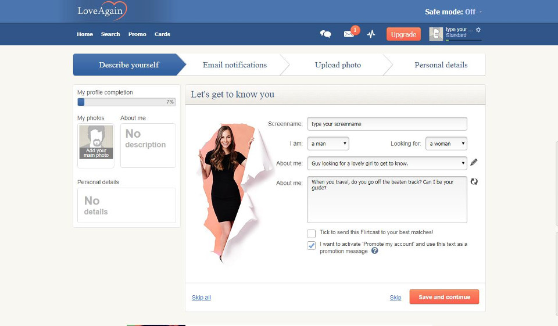Image resolution: width=558 pixels, height=326 pixels.
Task: Uncheck the 'Promote my account' checkbox
Action: coord(312,245)
